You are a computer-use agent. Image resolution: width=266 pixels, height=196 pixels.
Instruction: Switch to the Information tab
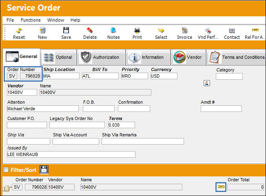(x=148, y=58)
